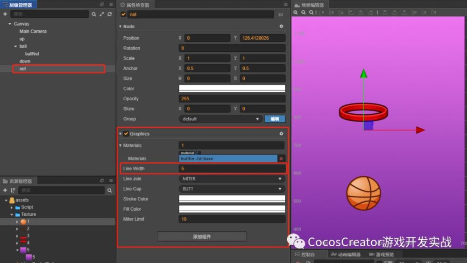Create new asset with plus icon

tap(5, 190)
